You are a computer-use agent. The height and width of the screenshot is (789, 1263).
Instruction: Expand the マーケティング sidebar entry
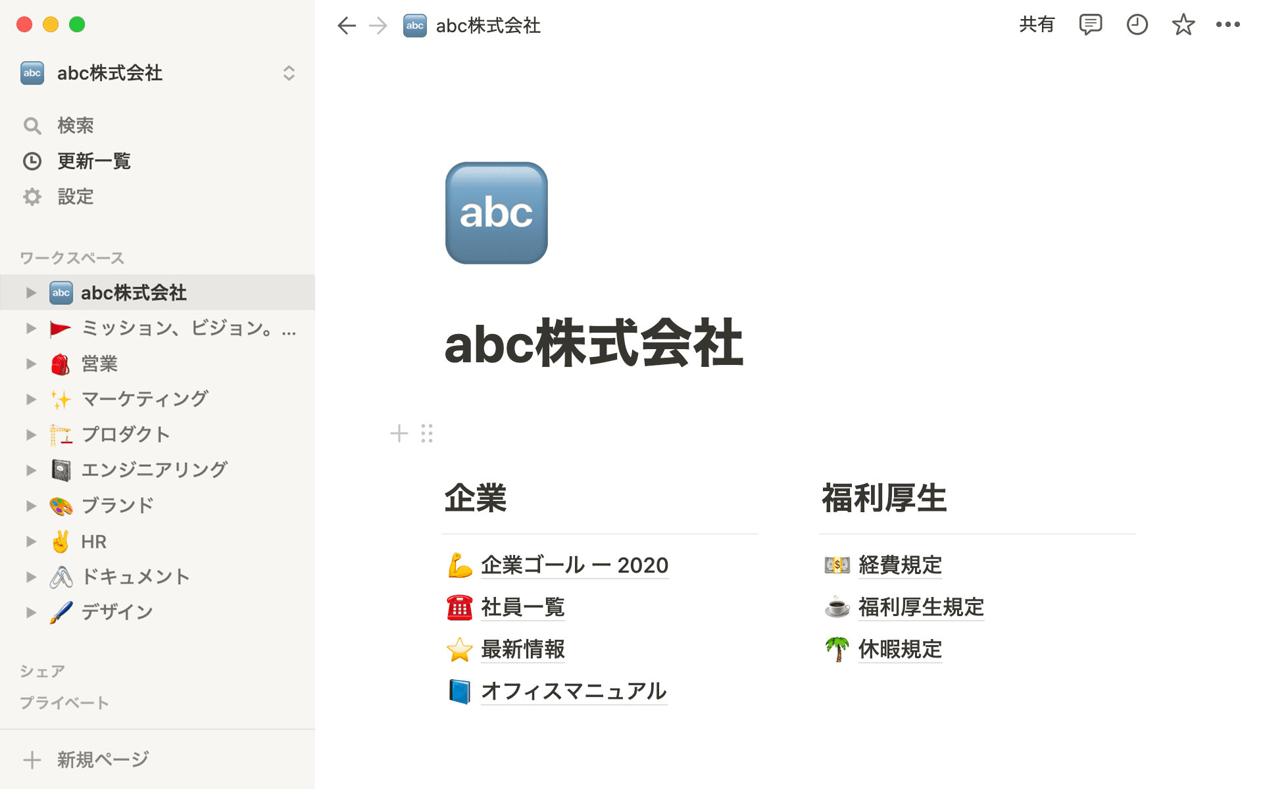point(31,398)
